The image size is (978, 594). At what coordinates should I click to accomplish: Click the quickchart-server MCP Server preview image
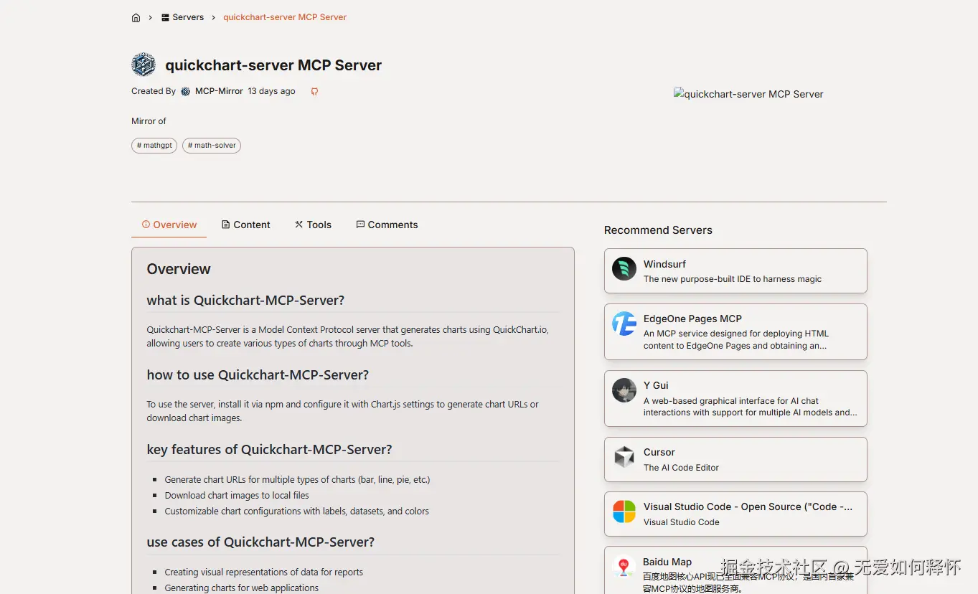[748, 94]
